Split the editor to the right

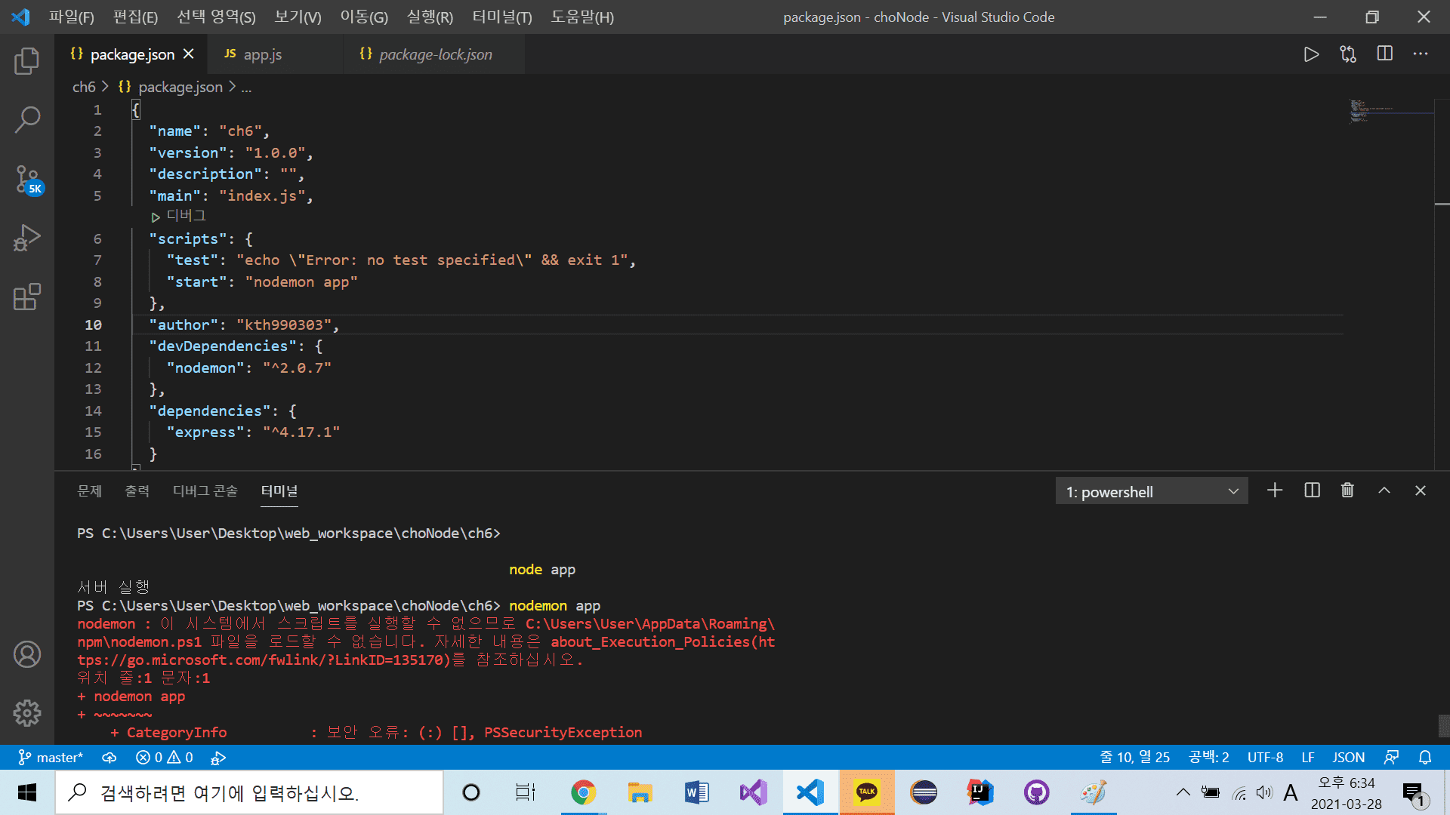tap(1385, 54)
